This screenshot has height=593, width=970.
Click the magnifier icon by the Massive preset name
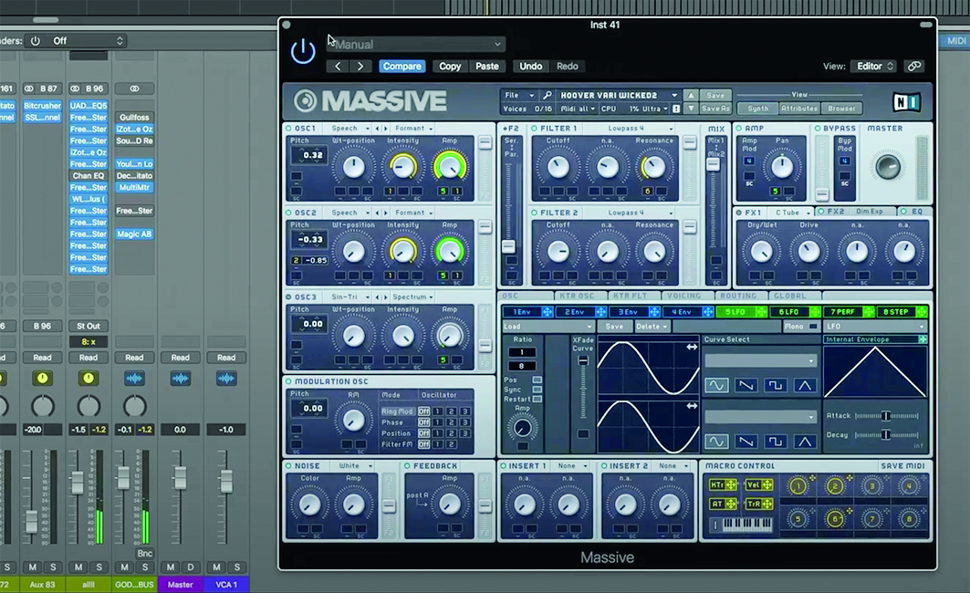(547, 95)
